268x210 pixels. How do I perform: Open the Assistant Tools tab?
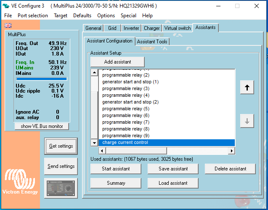tap(152, 41)
